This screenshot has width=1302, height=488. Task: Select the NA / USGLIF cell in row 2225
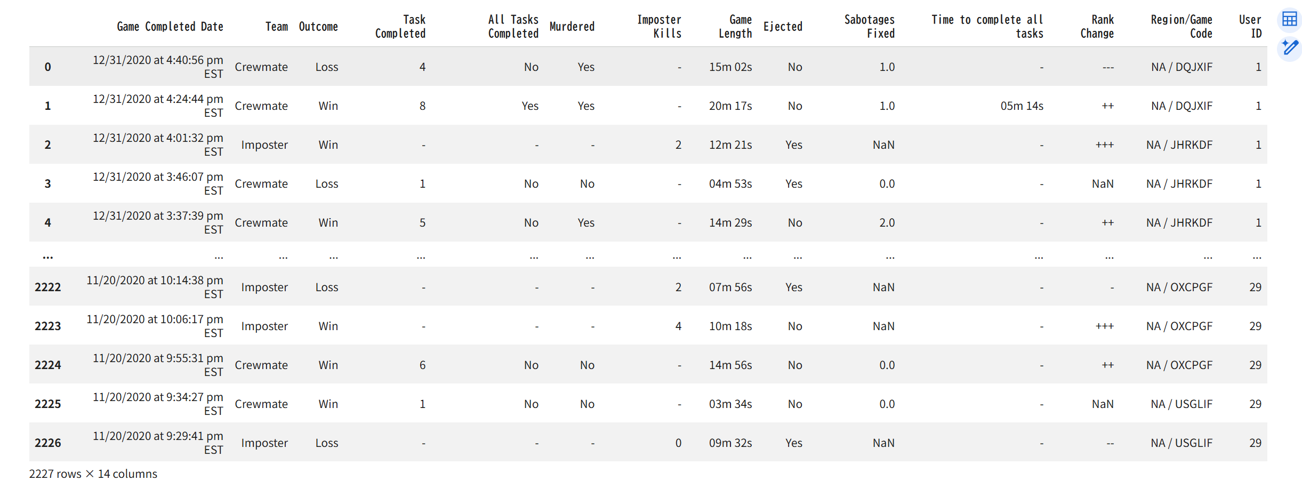point(1182,404)
